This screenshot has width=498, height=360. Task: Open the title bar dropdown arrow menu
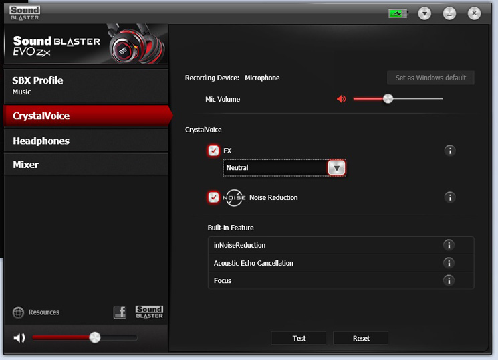pyautogui.click(x=424, y=13)
